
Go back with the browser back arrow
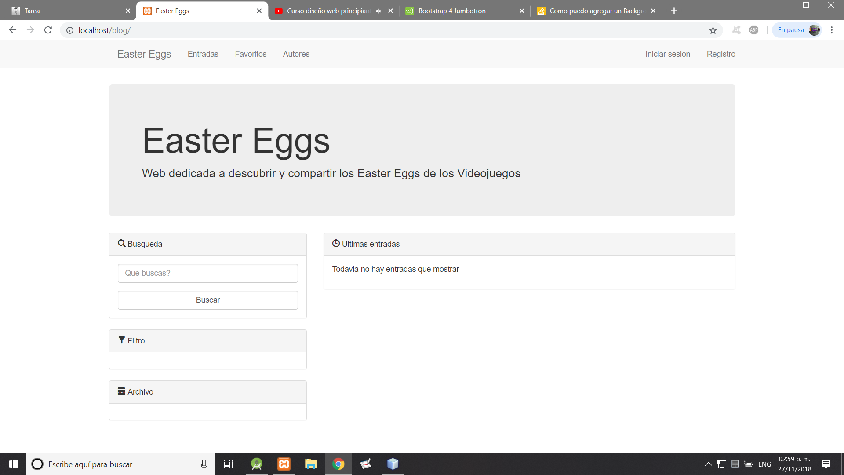[13, 30]
